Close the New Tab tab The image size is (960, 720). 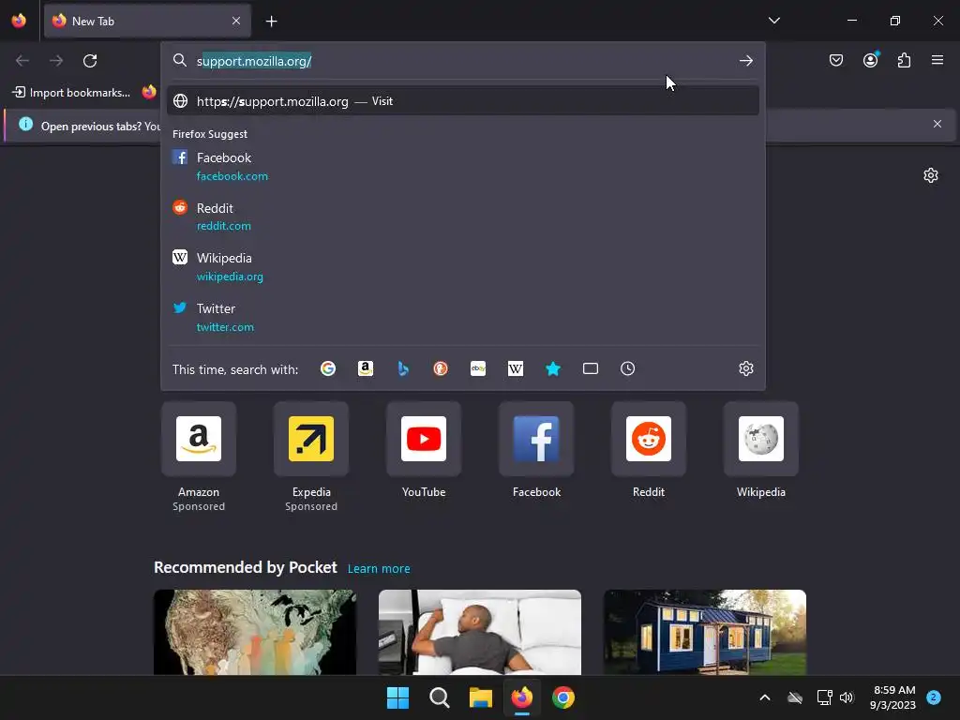coord(236,21)
